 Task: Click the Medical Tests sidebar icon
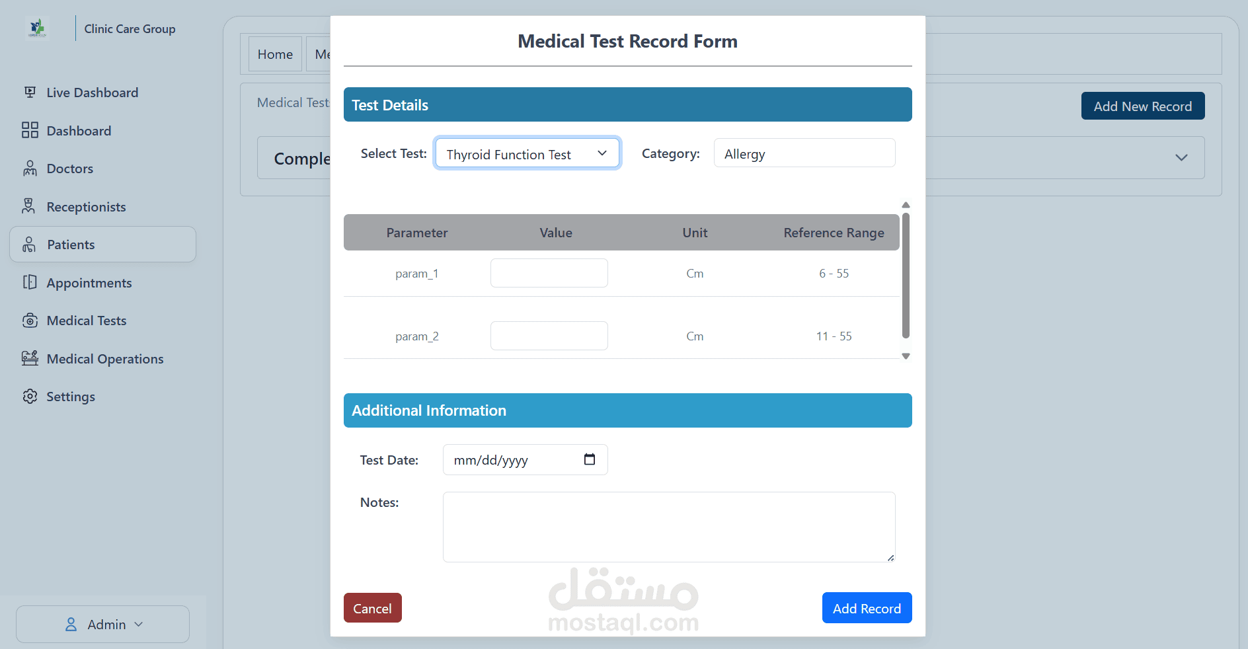click(x=30, y=321)
